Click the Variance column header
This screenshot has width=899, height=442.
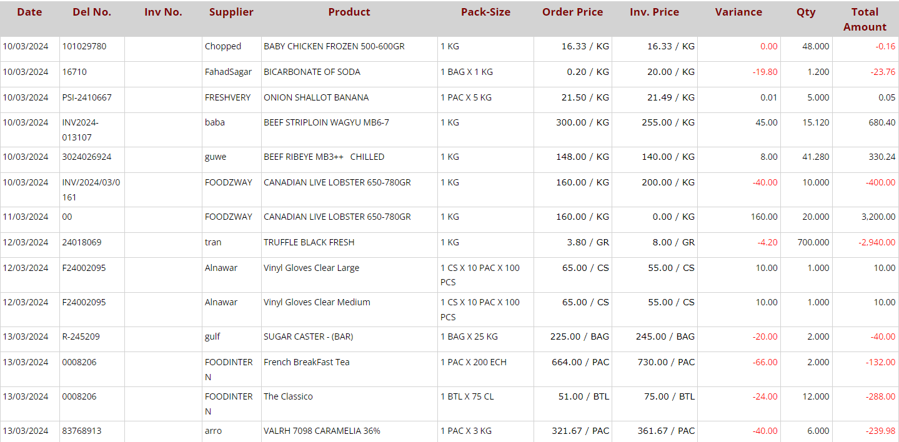tap(738, 12)
